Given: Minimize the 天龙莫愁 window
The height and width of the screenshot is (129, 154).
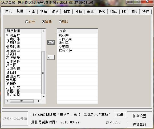Looking at the screenshot, I should point(130,2).
